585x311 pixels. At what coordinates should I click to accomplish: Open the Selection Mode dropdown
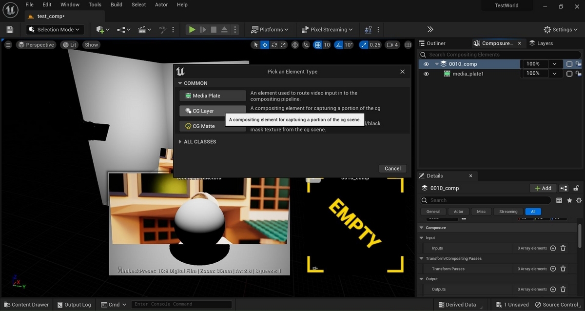(55, 30)
